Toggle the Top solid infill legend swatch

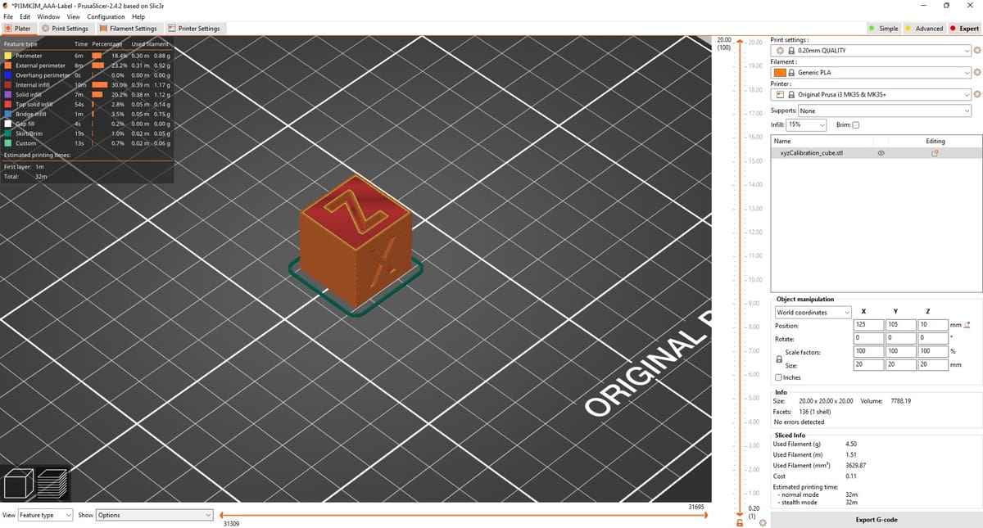click(8, 105)
